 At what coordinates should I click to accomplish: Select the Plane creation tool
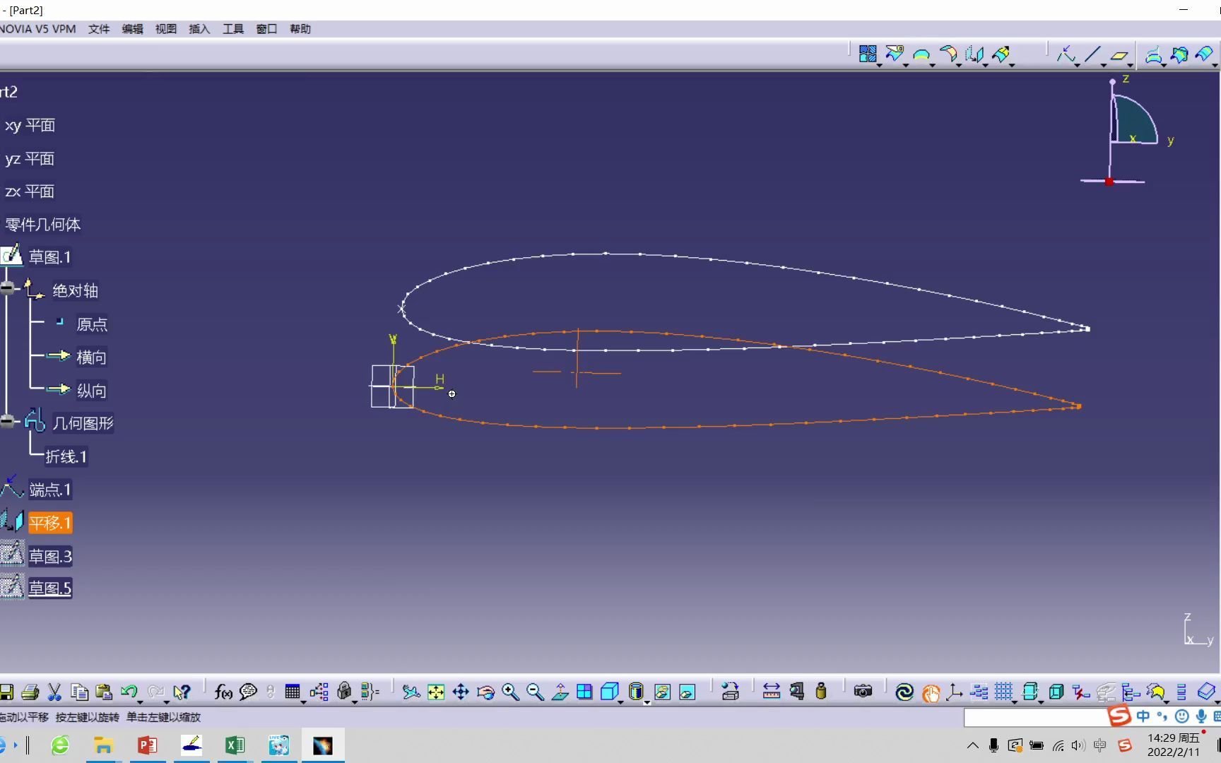pos(1119,54)
